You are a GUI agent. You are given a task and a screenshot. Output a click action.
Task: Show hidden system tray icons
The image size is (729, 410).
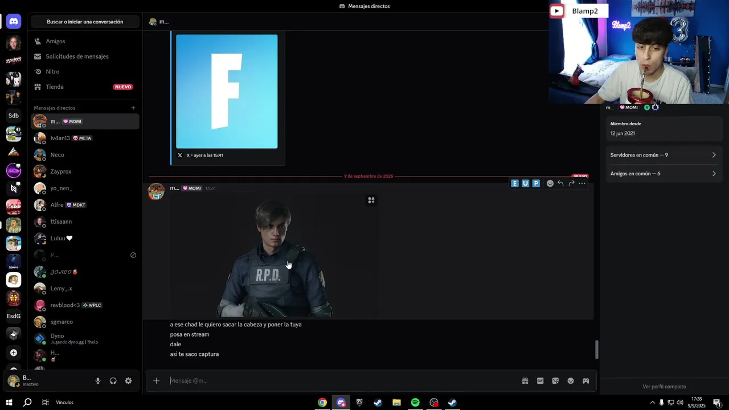pos(652,402)
